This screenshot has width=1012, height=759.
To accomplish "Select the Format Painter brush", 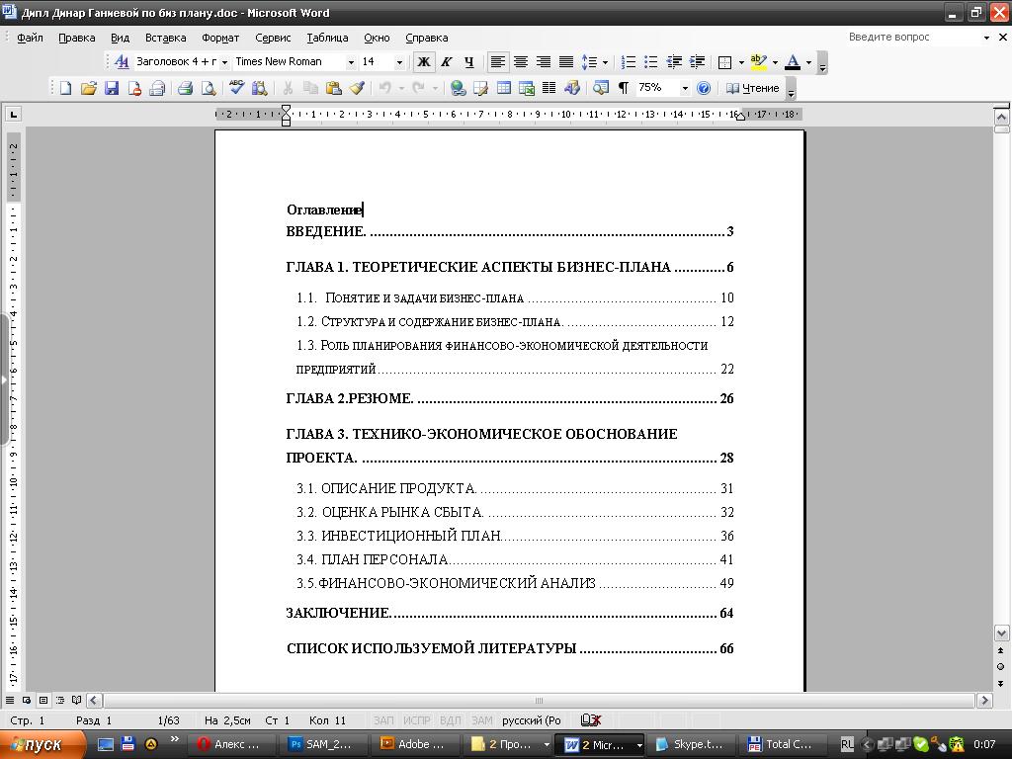I will [357, 88].
